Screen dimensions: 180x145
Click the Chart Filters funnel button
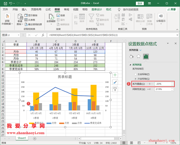(x=115, y=89)
